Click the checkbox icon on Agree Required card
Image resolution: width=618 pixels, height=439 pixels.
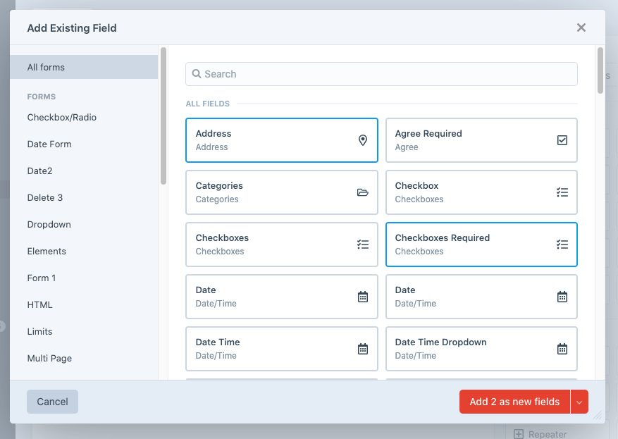tap(562, 140)
